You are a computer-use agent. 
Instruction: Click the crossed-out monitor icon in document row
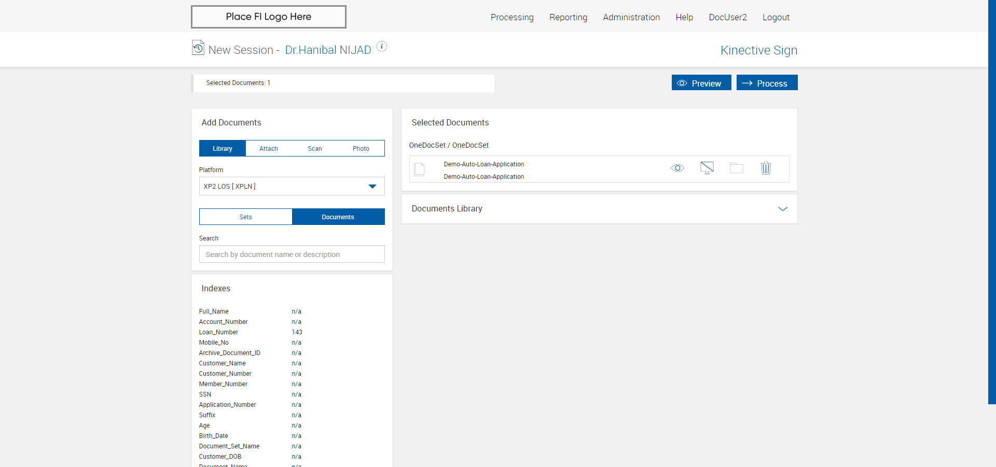pos(707,168)
